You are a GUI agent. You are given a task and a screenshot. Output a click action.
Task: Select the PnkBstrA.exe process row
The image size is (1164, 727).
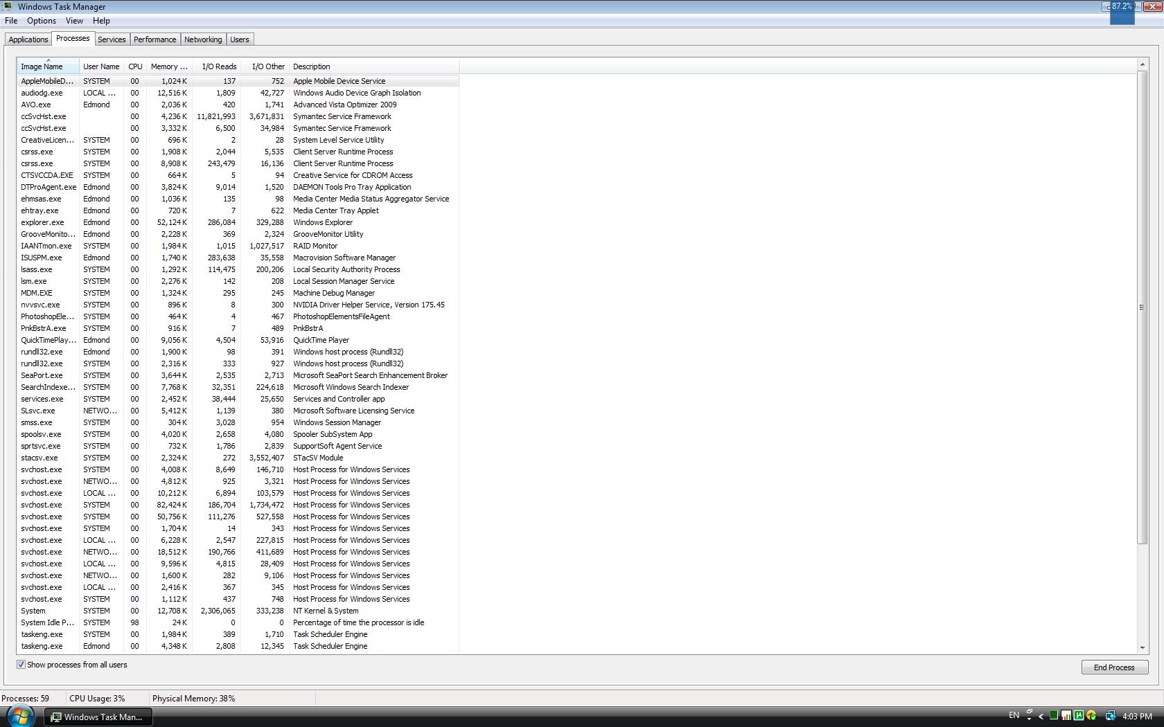coord(238,328)
